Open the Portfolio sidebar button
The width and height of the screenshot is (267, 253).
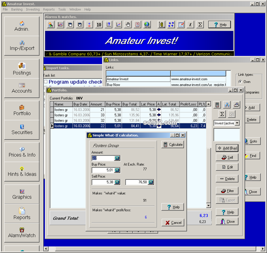point(22,110)
